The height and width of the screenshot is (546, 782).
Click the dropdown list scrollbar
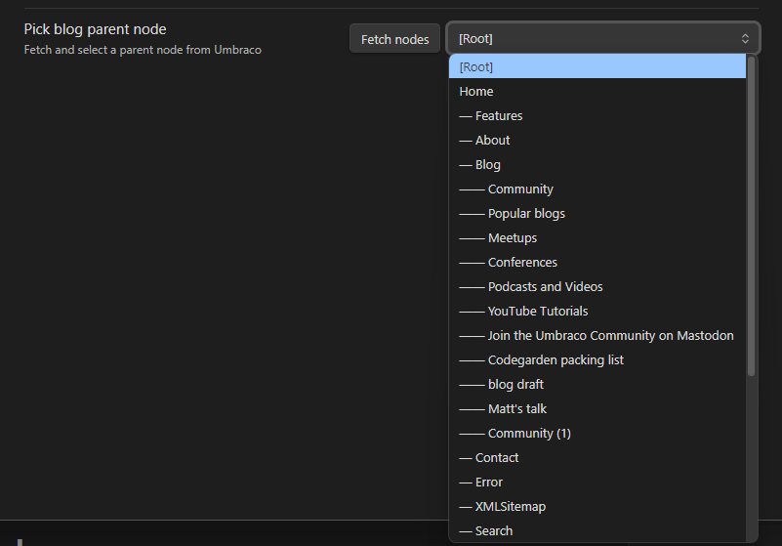click(x=751, y=215)
